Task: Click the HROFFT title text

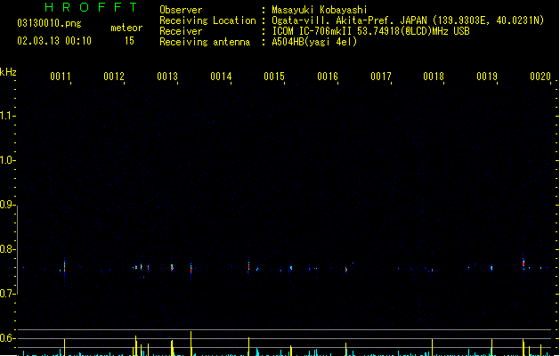Action: pos(91,7)
